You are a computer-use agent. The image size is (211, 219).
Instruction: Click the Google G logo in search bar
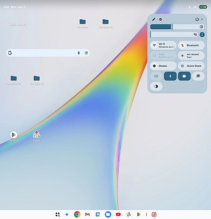click(x=10, y=53)
